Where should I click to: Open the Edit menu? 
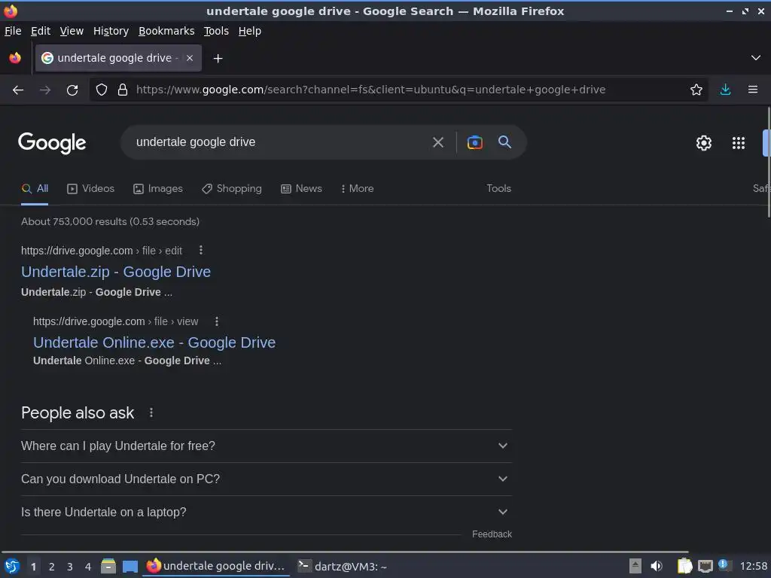[41, 31]
